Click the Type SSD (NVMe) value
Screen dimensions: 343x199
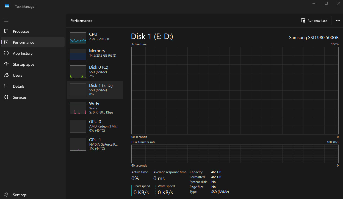click(x=220, y=192)
